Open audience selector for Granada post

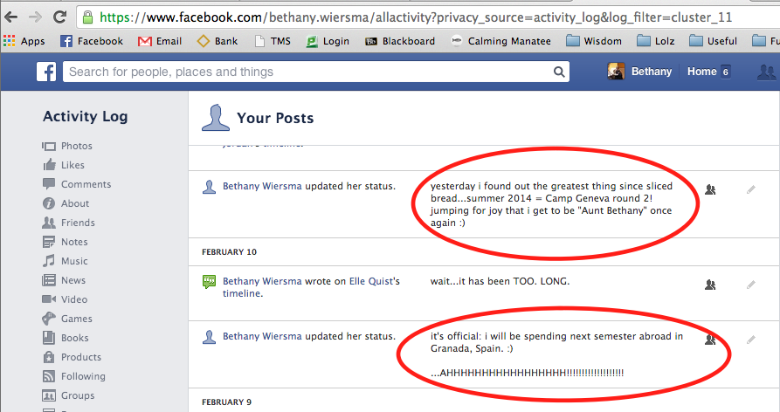point(710,339)
